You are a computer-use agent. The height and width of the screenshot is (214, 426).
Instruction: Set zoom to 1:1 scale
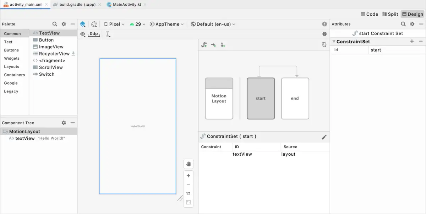click(188, 193)
